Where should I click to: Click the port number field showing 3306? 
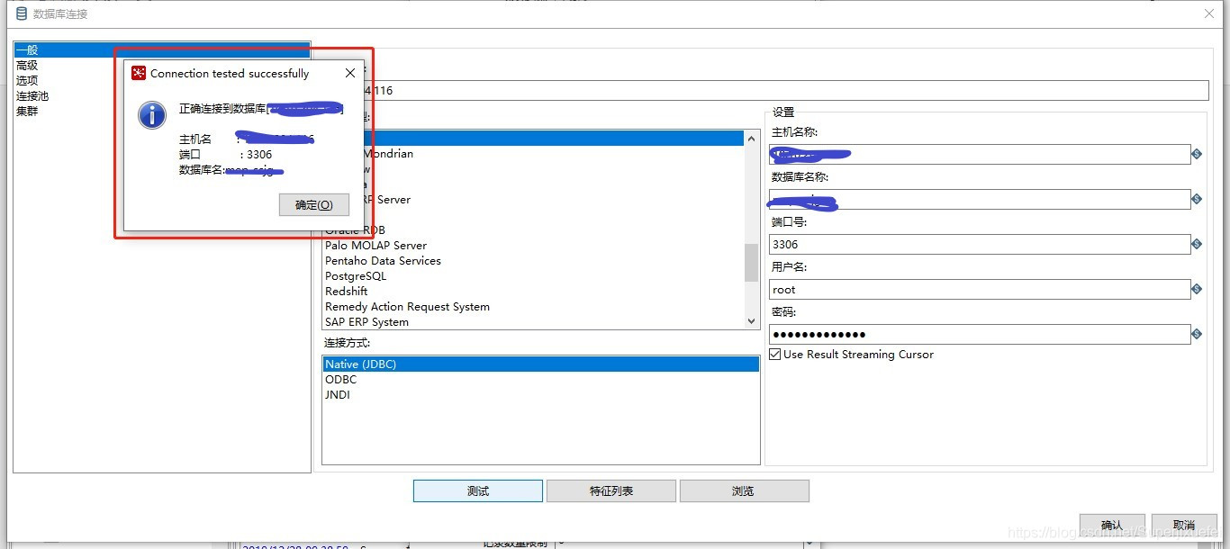(980, 244)
